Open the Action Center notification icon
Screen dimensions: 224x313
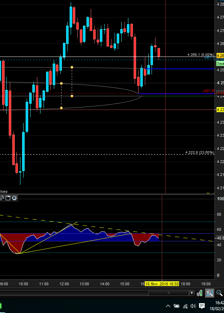[x=202, y=306]
